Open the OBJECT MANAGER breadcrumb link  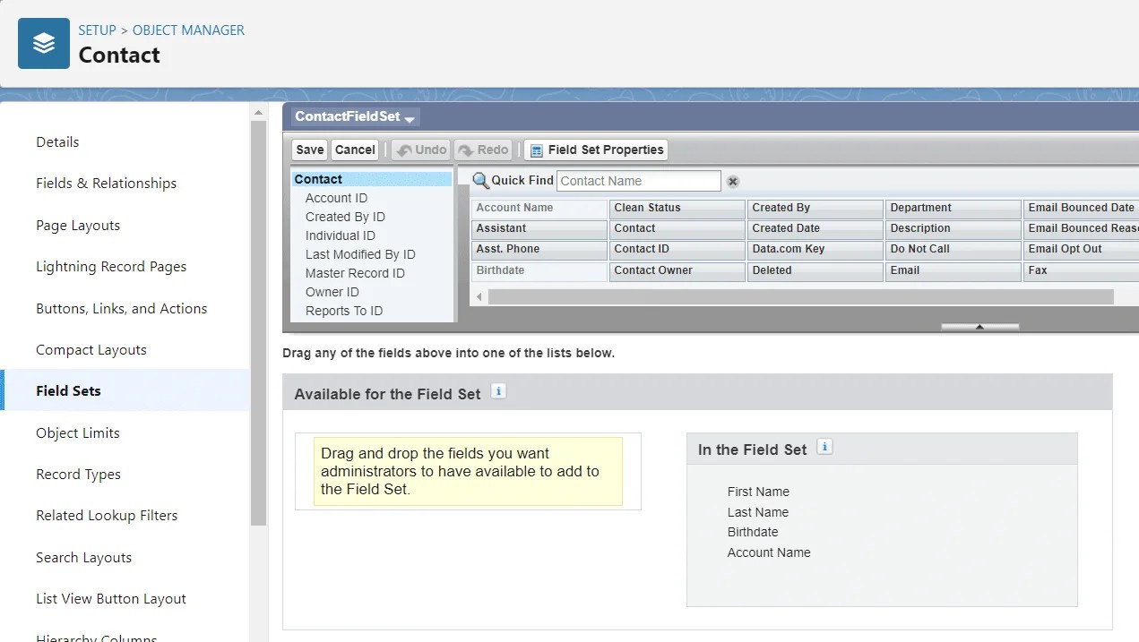click(x=188, y=30)
